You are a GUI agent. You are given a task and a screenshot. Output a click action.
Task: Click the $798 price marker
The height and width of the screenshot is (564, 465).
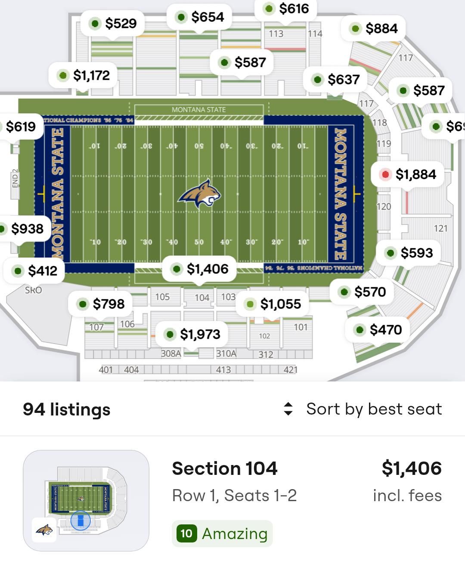click(x=101, y=304)
